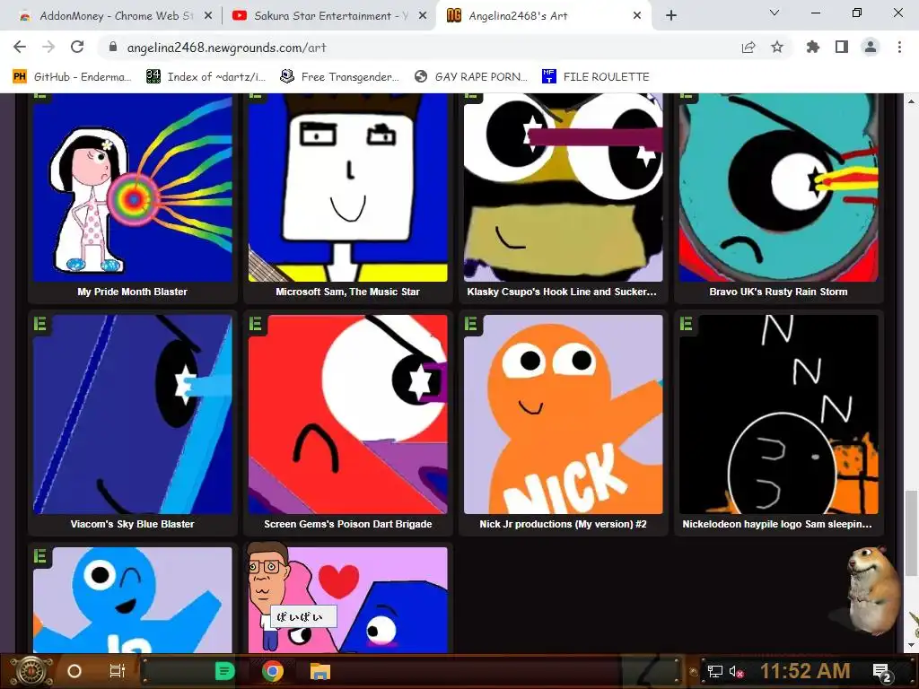Open File Explorer from taskbar
The height and width of the screenshot is (689, 919).
click(320, 671)
